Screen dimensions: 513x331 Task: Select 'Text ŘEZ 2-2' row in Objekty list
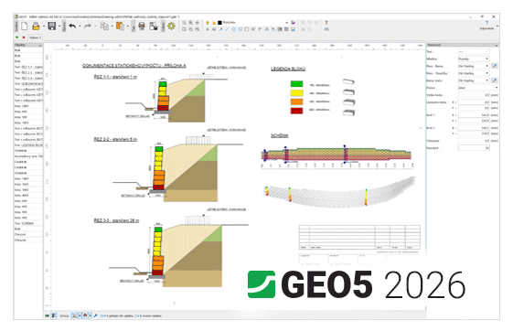click(28, 72)
